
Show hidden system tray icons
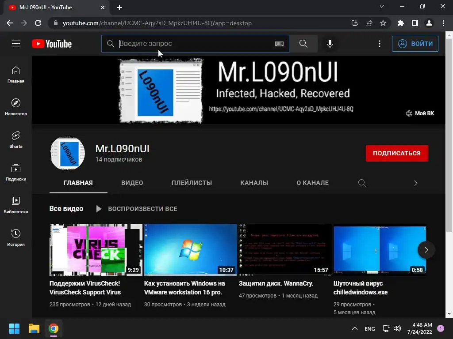point(355,328)
